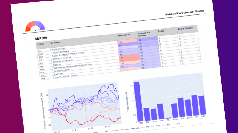Viewport: 238px width, 133px height.
Task: Click the Semaphore column header
Action: (x=124, y=35)
